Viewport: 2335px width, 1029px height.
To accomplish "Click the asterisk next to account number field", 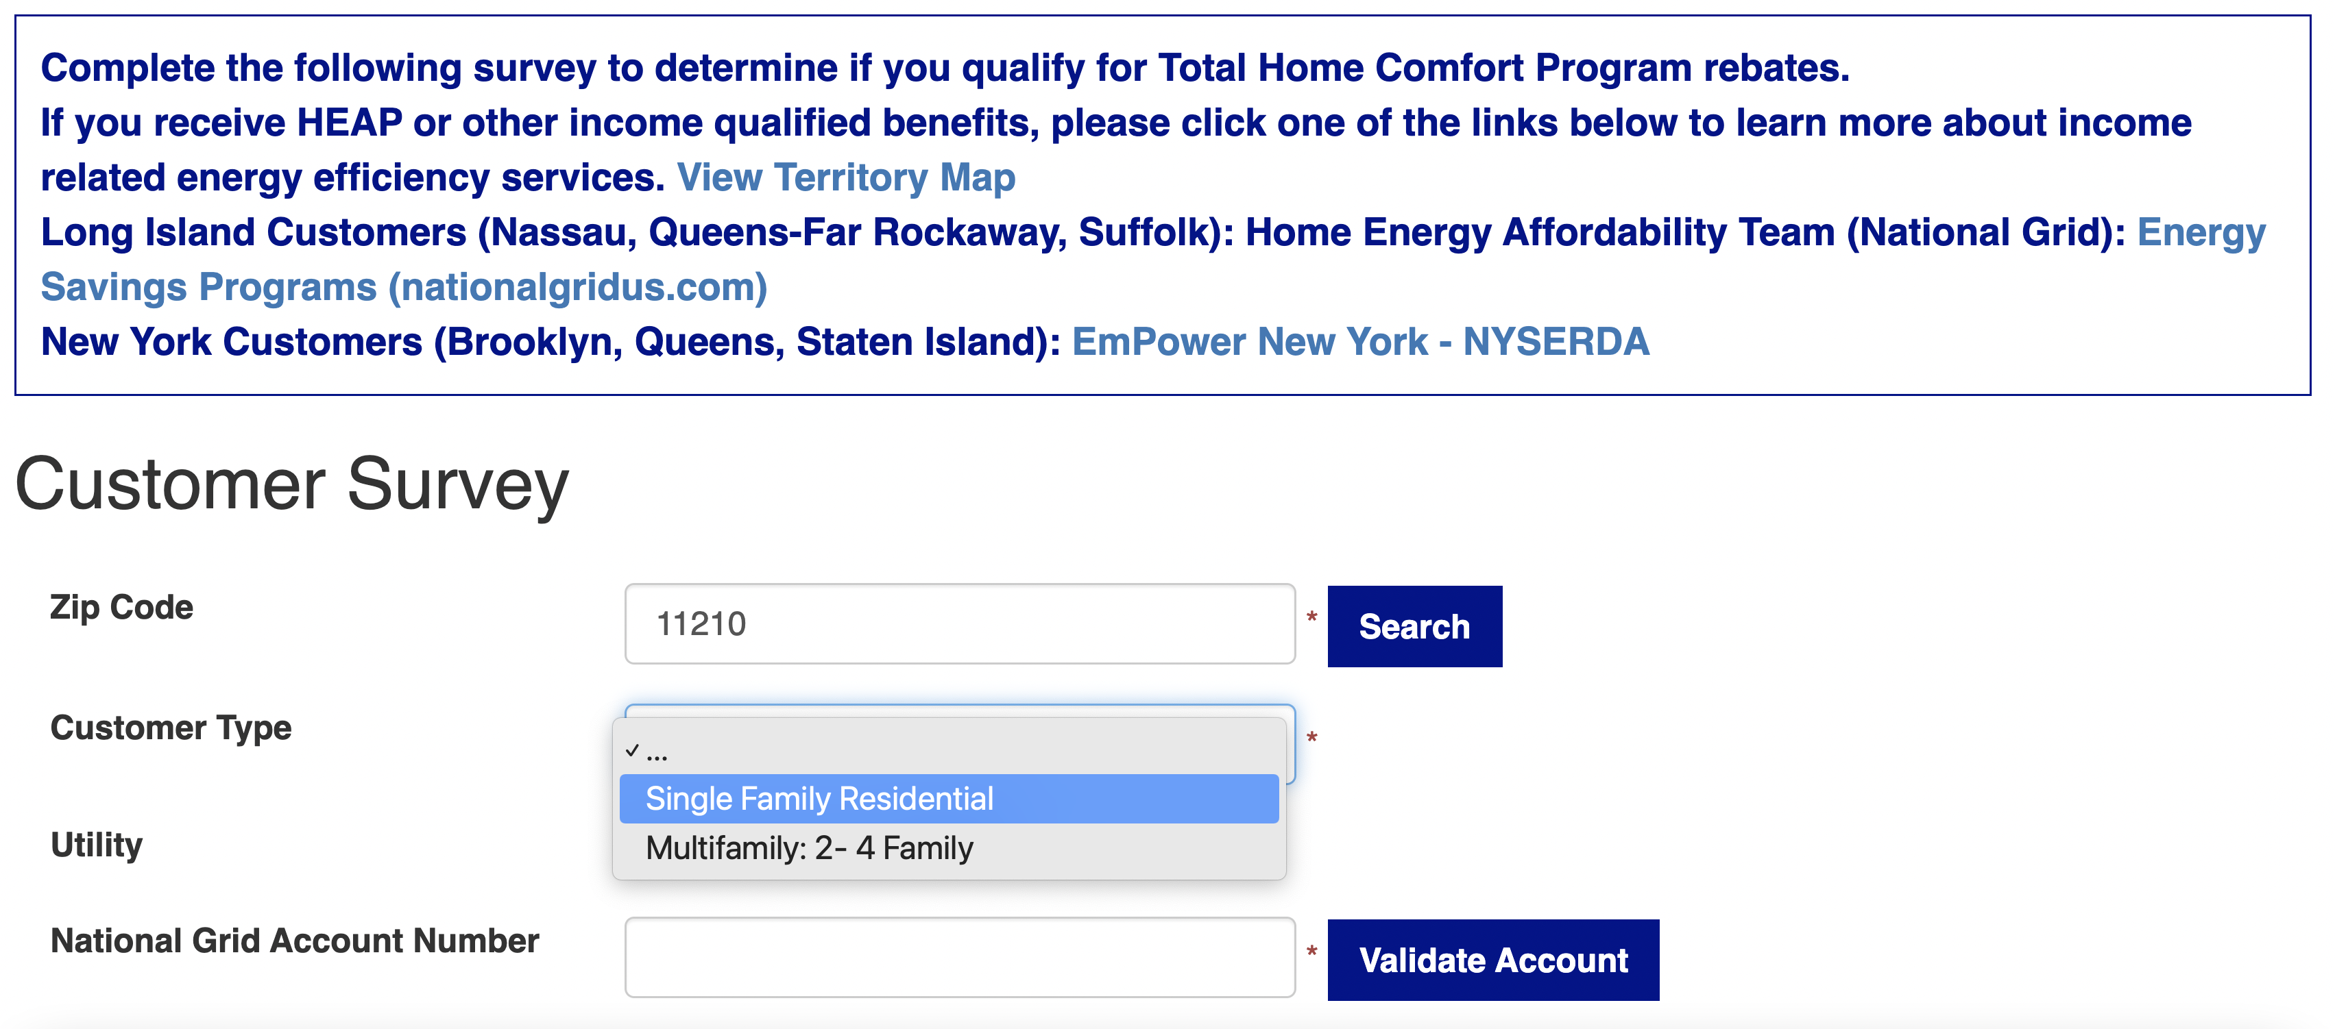I will pos(1311,952).
